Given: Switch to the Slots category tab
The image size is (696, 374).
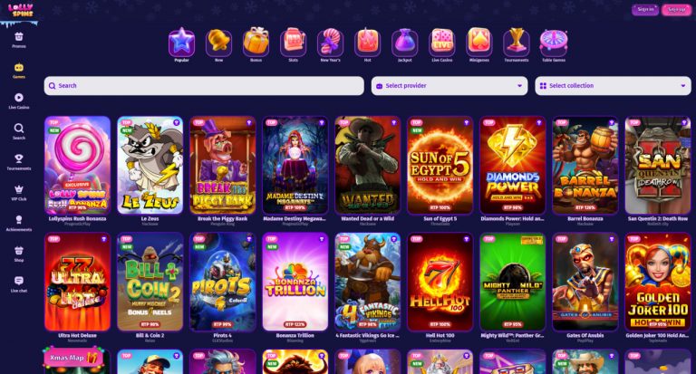Looking at the screenshot, I should (x=293, y=44).
